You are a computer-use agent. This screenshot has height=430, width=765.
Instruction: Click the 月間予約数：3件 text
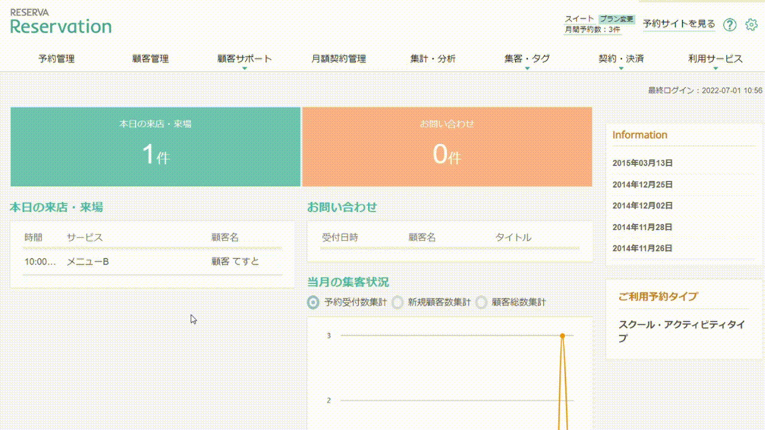coord(592,29)
